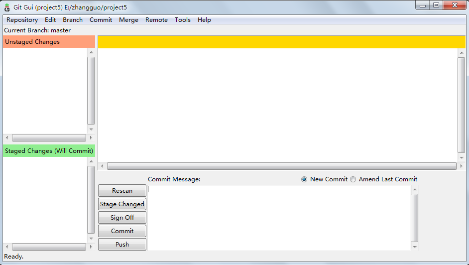Click the Git Gui title bar icon
The height and width of the screenshot is (265, 469).
click(x=7, y=7)
